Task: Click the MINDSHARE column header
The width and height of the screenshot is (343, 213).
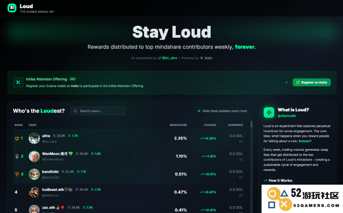Action: coord(178,125)
